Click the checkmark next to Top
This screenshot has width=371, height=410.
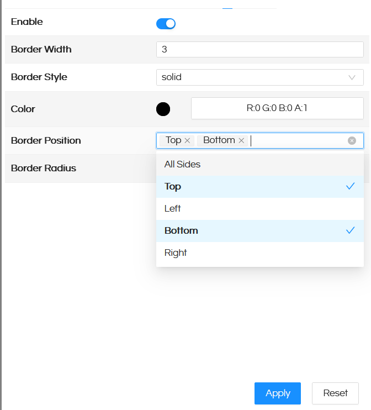[x=350, y=186]
